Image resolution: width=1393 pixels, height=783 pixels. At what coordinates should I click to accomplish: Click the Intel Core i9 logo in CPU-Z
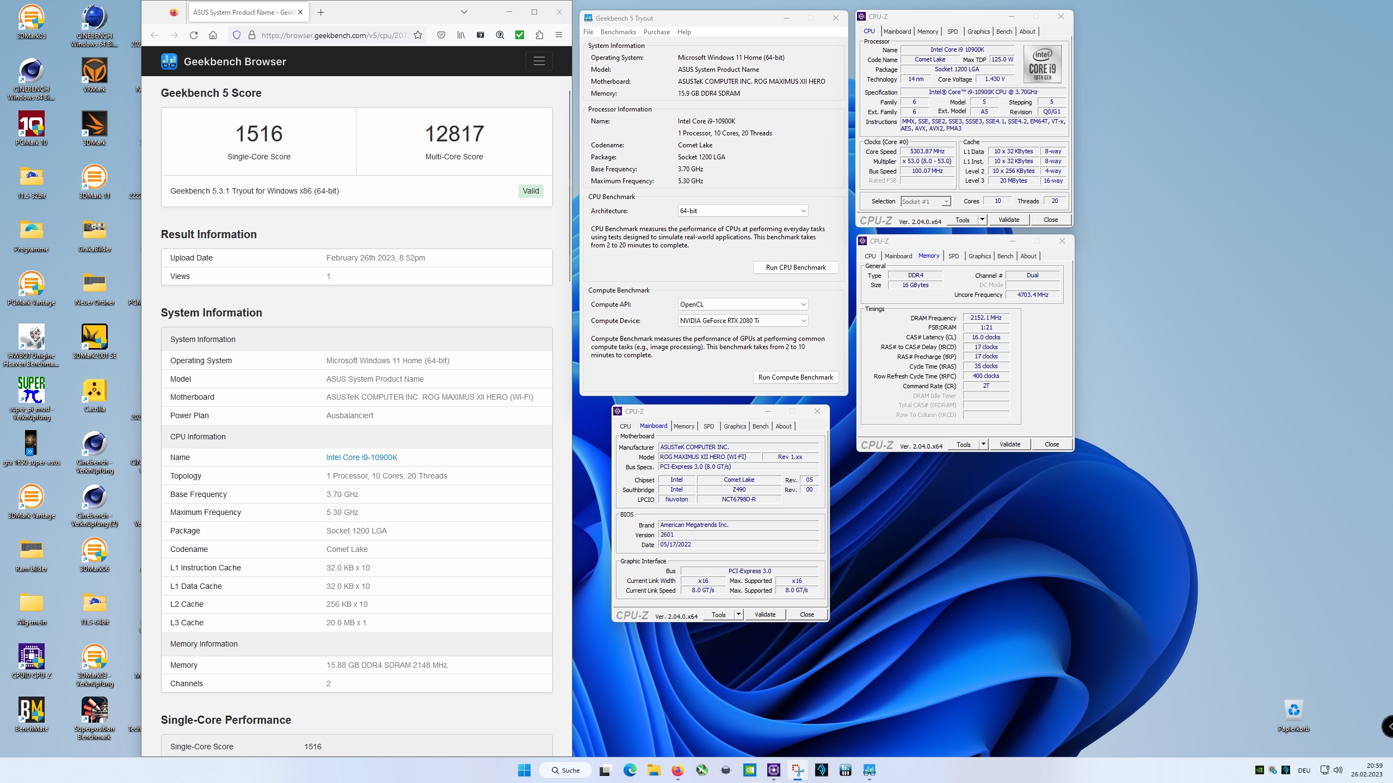(x=1043, y=64)
